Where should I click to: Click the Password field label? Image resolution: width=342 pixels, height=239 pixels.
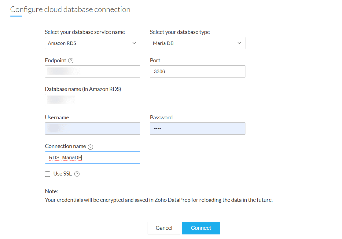coord(161,118)
